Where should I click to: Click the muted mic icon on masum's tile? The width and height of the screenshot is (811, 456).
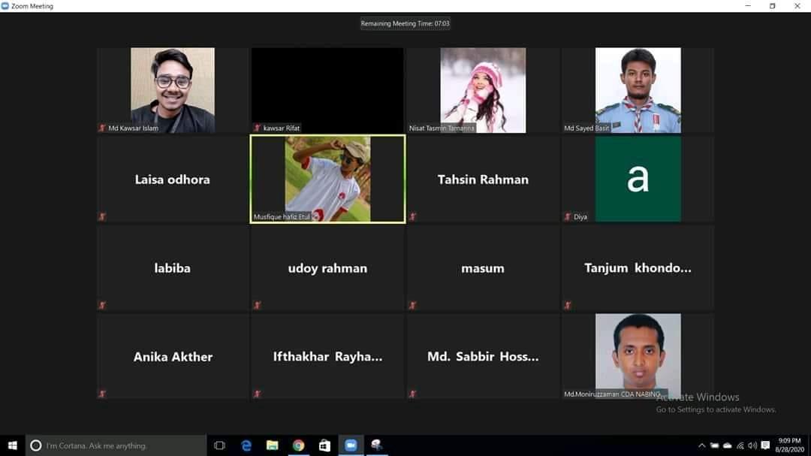point(412,305)
